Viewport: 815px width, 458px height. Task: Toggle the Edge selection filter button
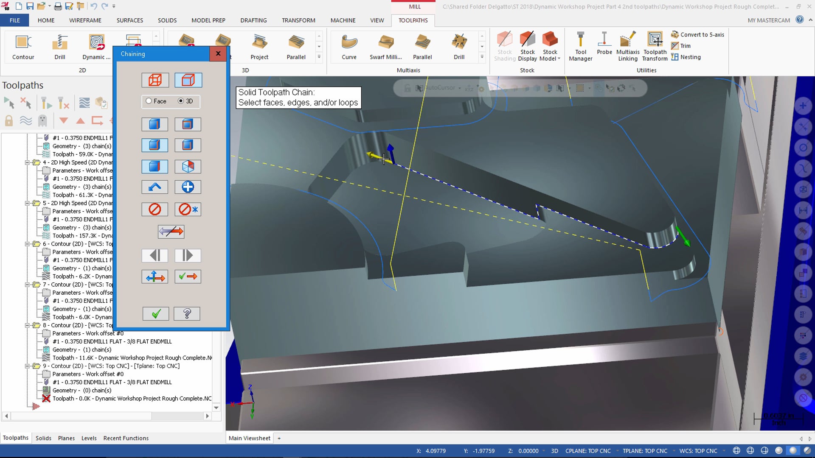pos(155,124)
